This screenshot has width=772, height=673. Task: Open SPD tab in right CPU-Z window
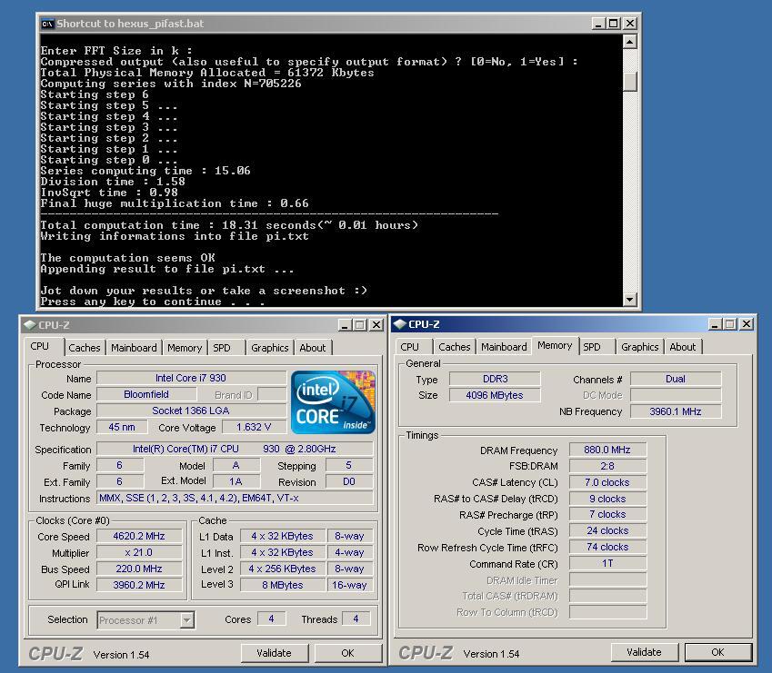pos(592,347)
